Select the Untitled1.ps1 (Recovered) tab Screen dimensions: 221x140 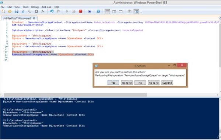click(17, 18)
